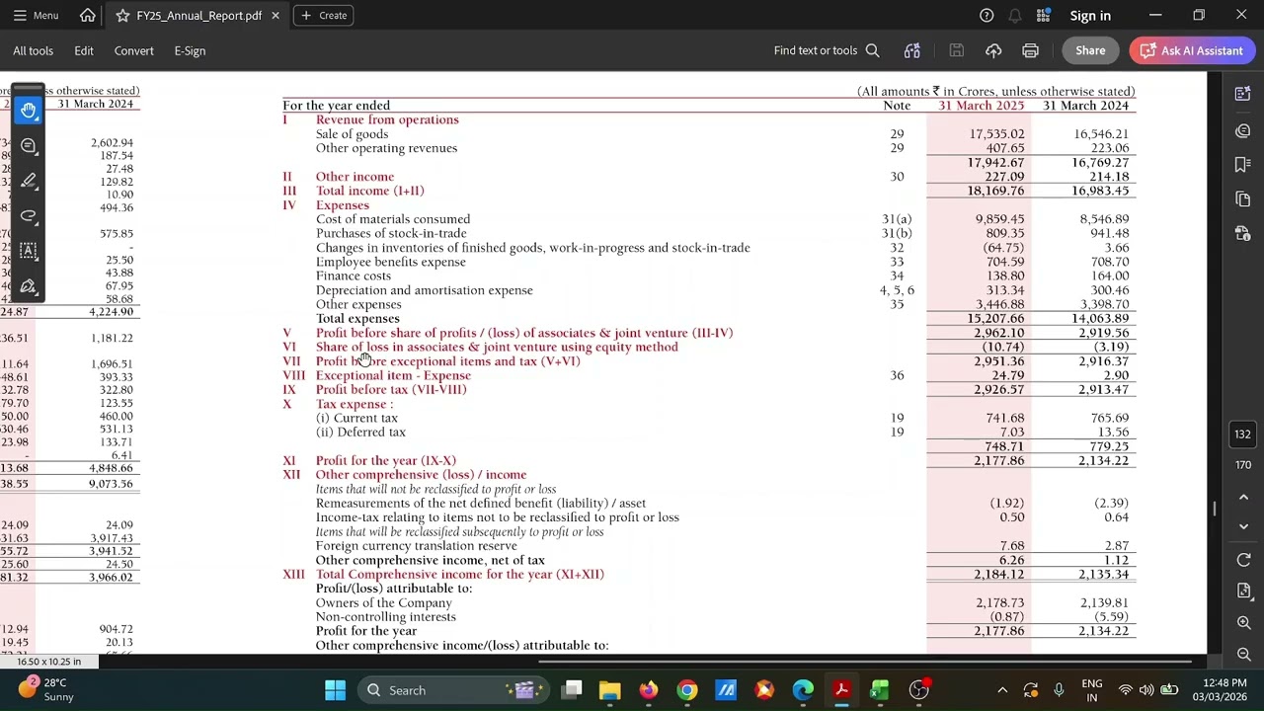Open the Convert tab
The image size is (1264, 711).
pyautogui.click(x=133, y=51)
